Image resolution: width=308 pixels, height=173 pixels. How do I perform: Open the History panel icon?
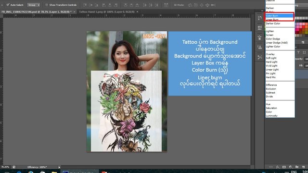coord(260,18)
